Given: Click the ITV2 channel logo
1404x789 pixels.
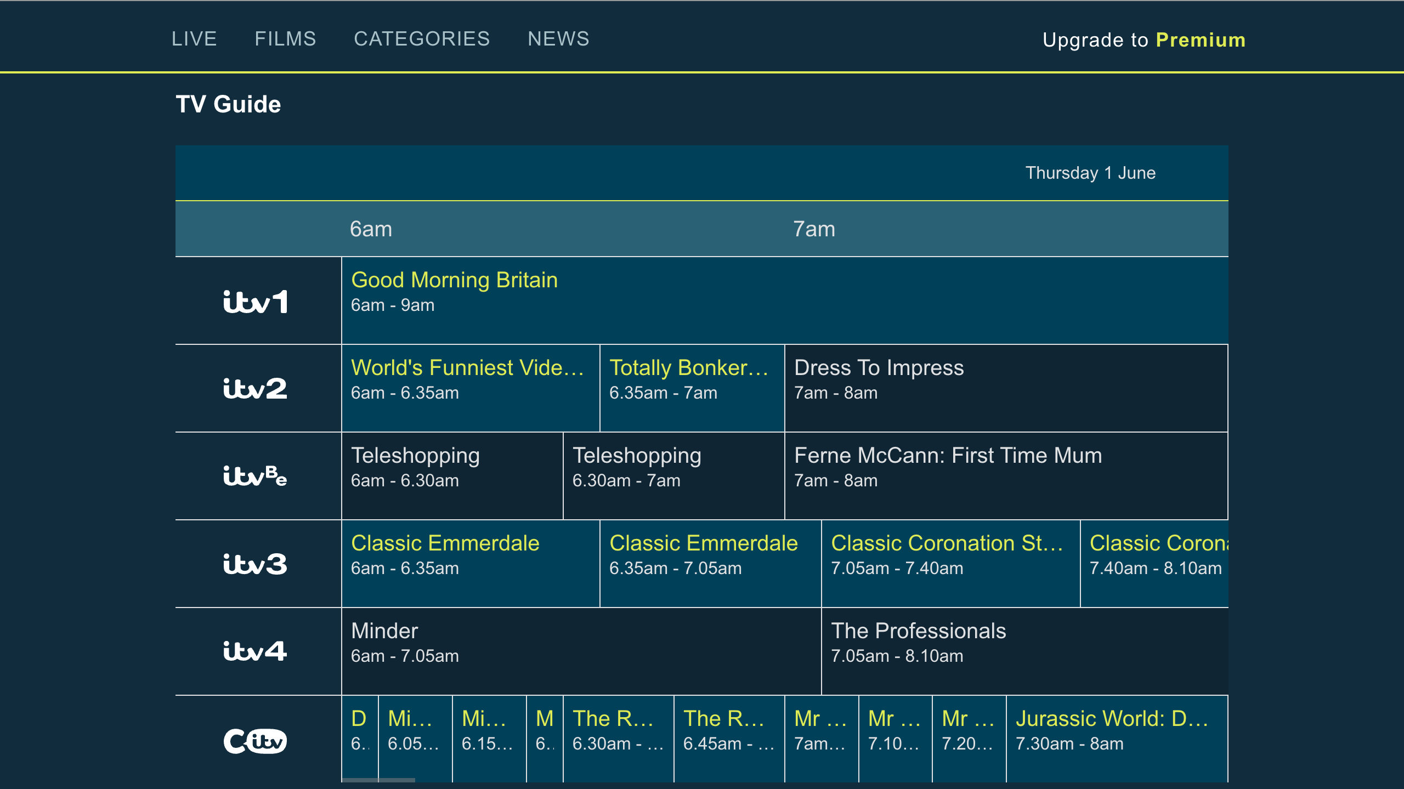Looking at the screenshot, I should click(x=256, y=389).
